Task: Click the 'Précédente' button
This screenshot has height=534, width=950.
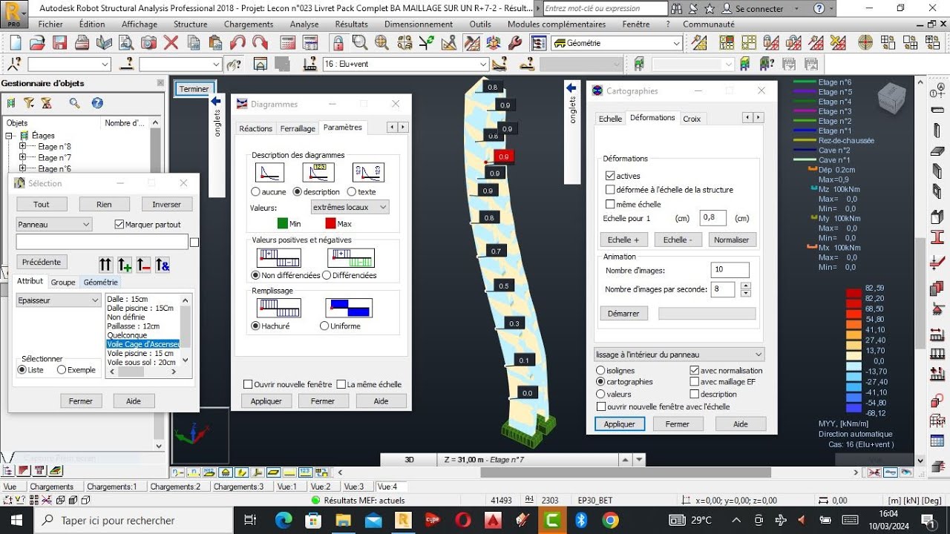Action: 42,262
